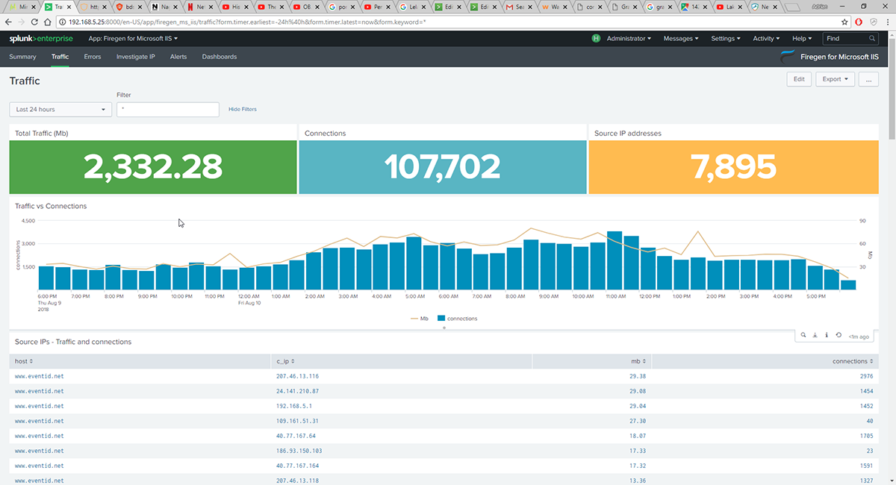Open the Last 24 hours time picker
896x485 pixels.
point(60,108)
